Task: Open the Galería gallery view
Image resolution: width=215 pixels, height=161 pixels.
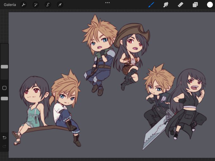Action: coord(10,5)
